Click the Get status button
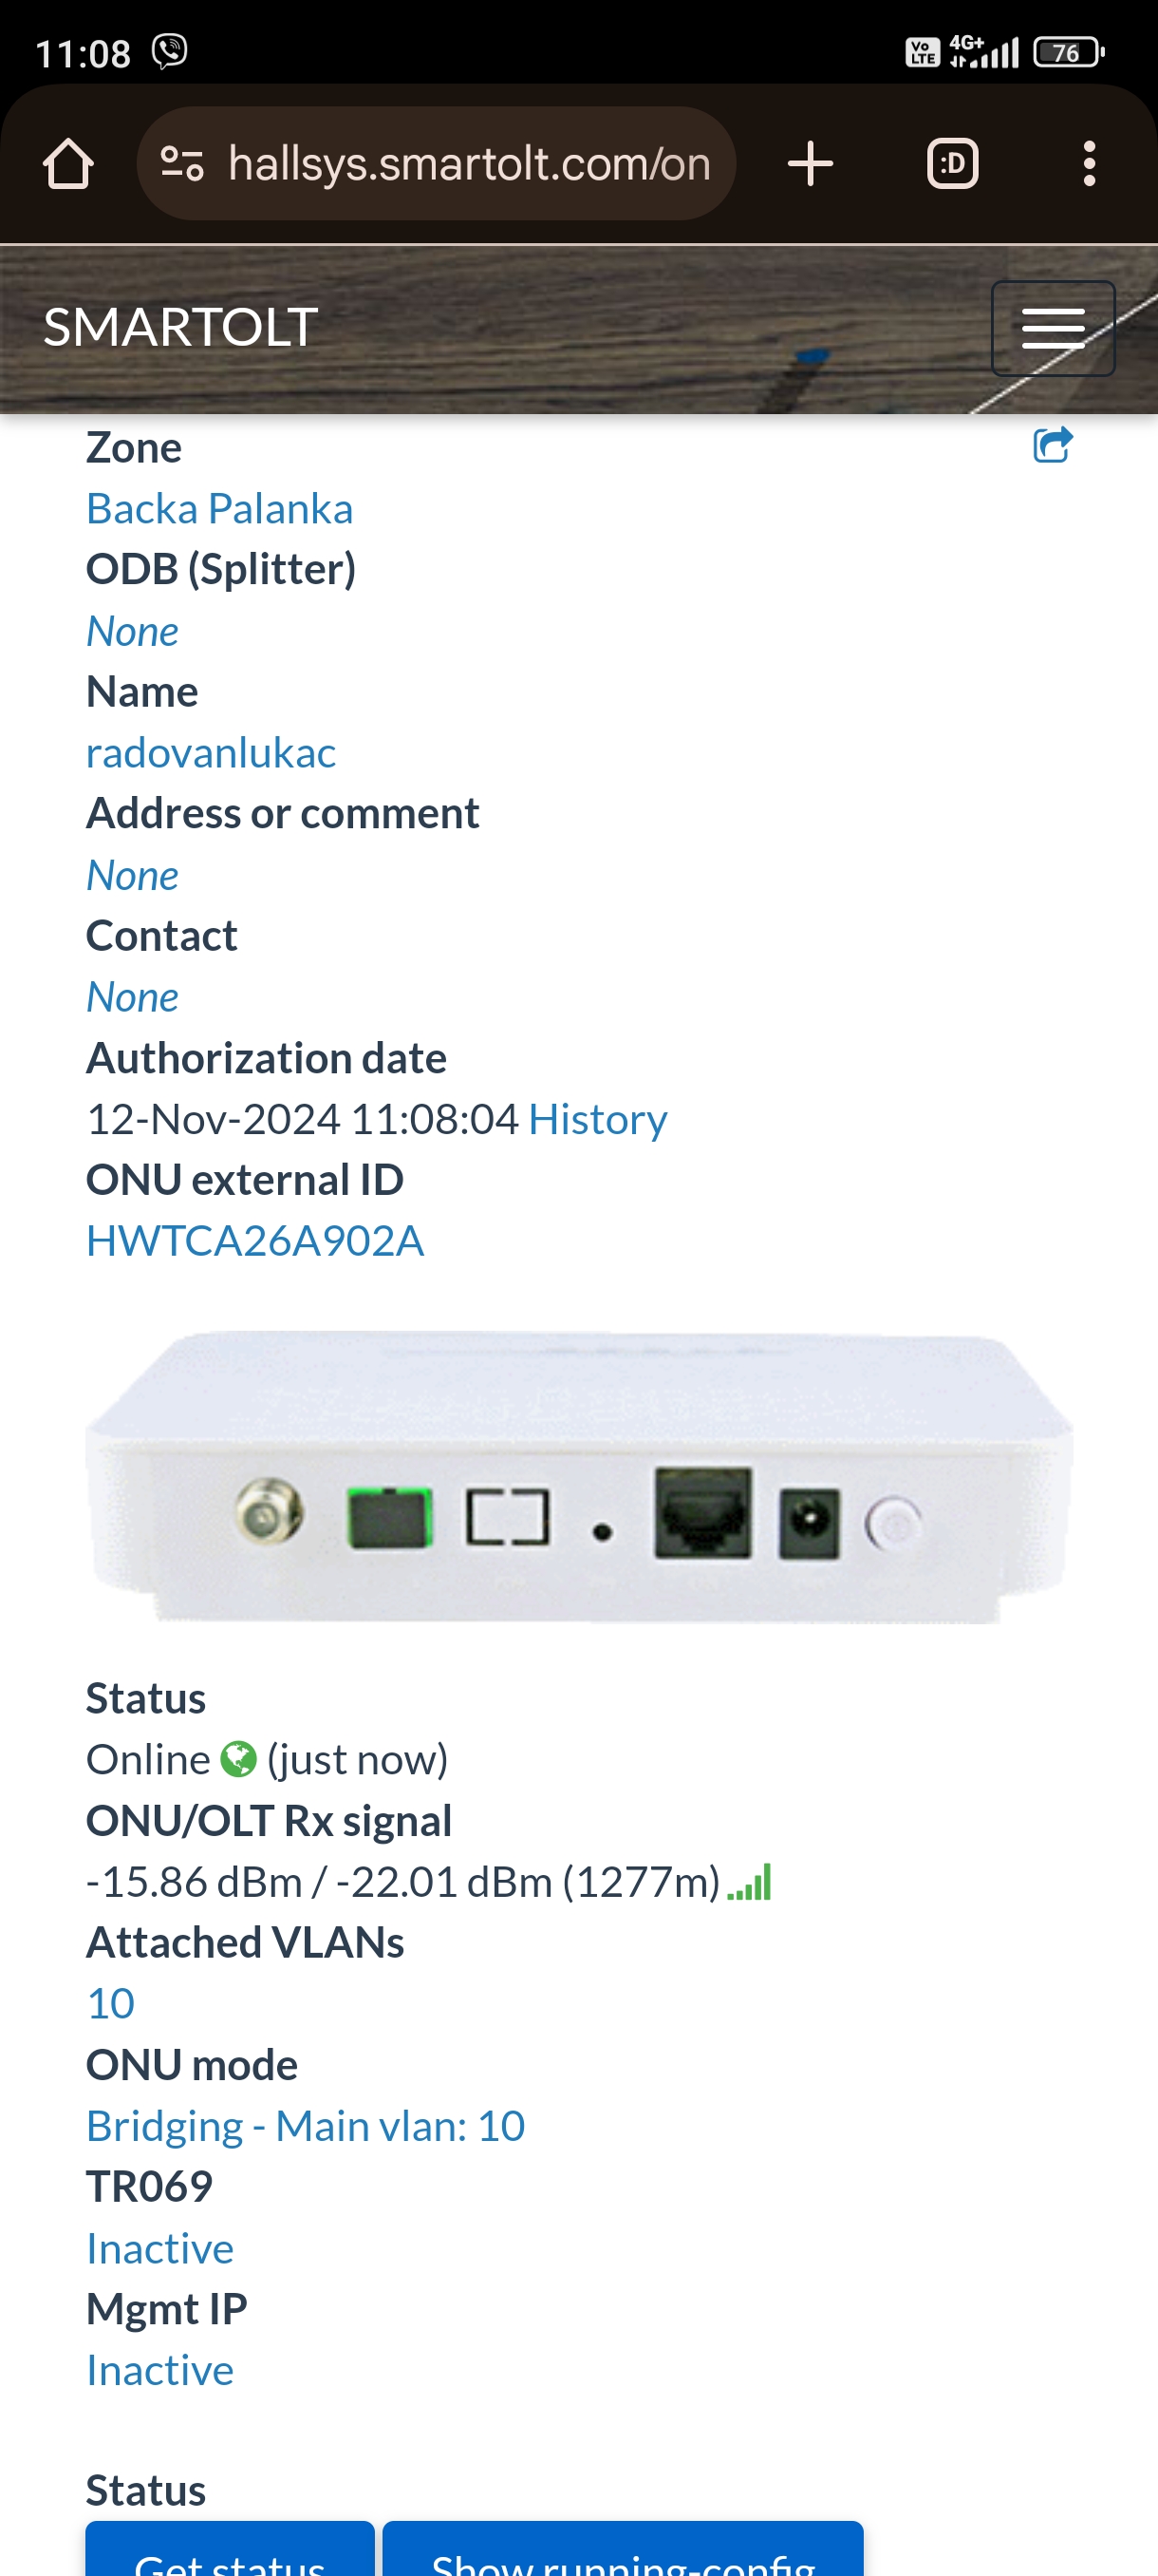 (x=230, y=2553)
